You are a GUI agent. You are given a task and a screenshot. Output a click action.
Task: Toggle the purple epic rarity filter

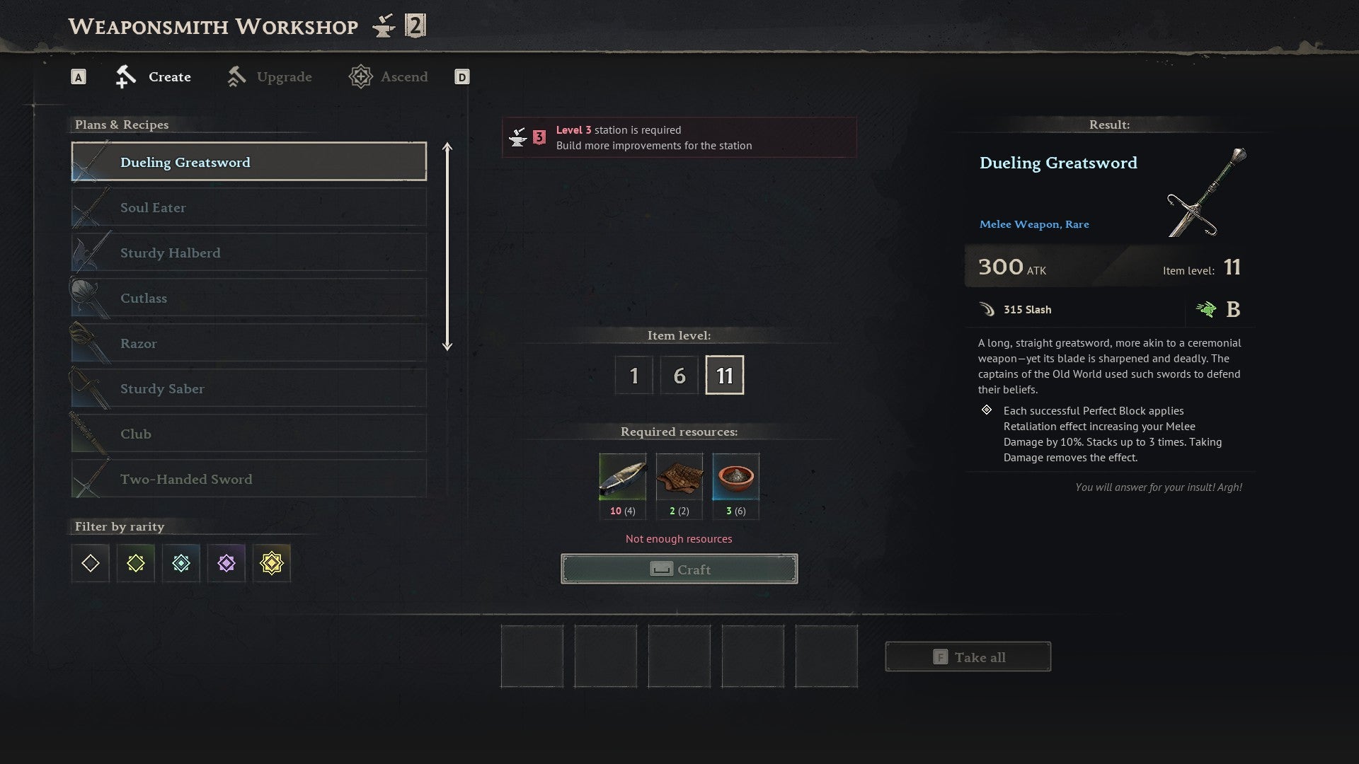(x=226, y=563)
